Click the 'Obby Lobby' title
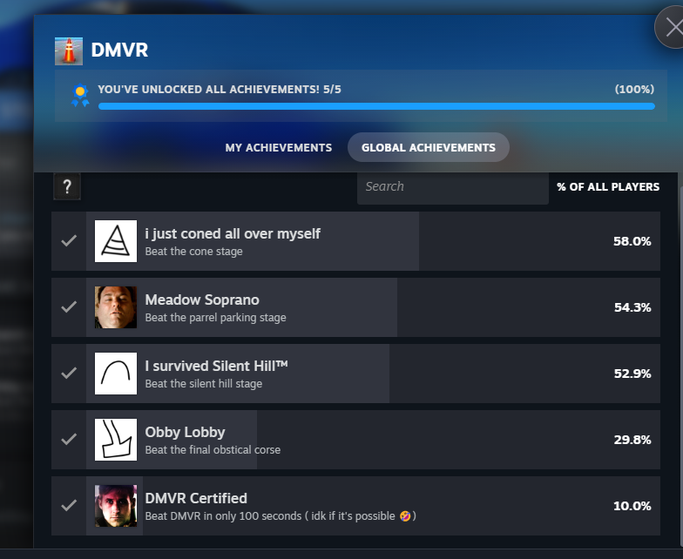The width and height of the screenshot is (683, 559). coord(185,432)
